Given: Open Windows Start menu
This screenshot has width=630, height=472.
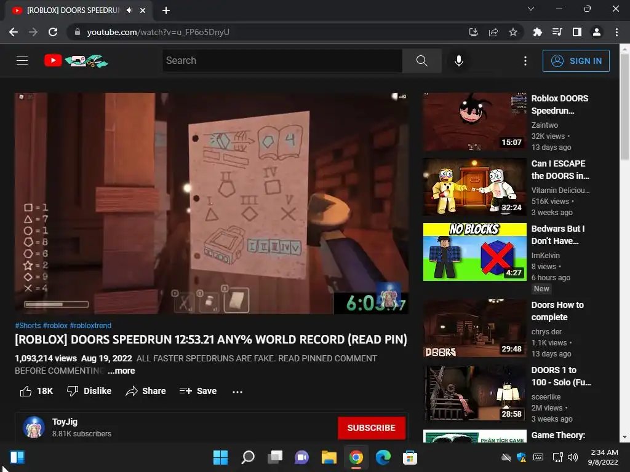Looking at the screenshot, I should click(220, 457).
